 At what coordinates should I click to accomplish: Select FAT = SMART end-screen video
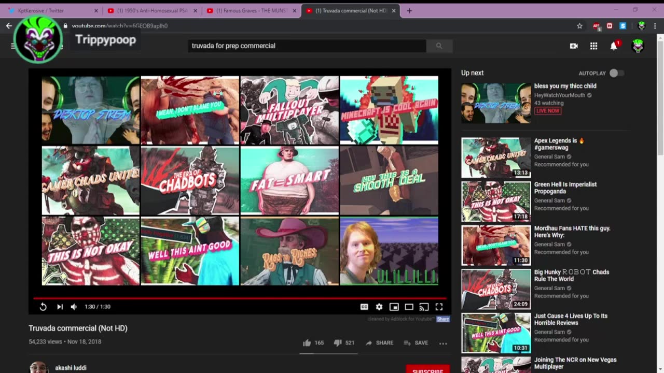click(x=289, y=180)
